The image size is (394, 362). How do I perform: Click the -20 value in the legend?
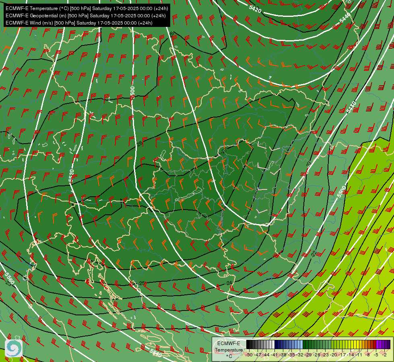334,355
